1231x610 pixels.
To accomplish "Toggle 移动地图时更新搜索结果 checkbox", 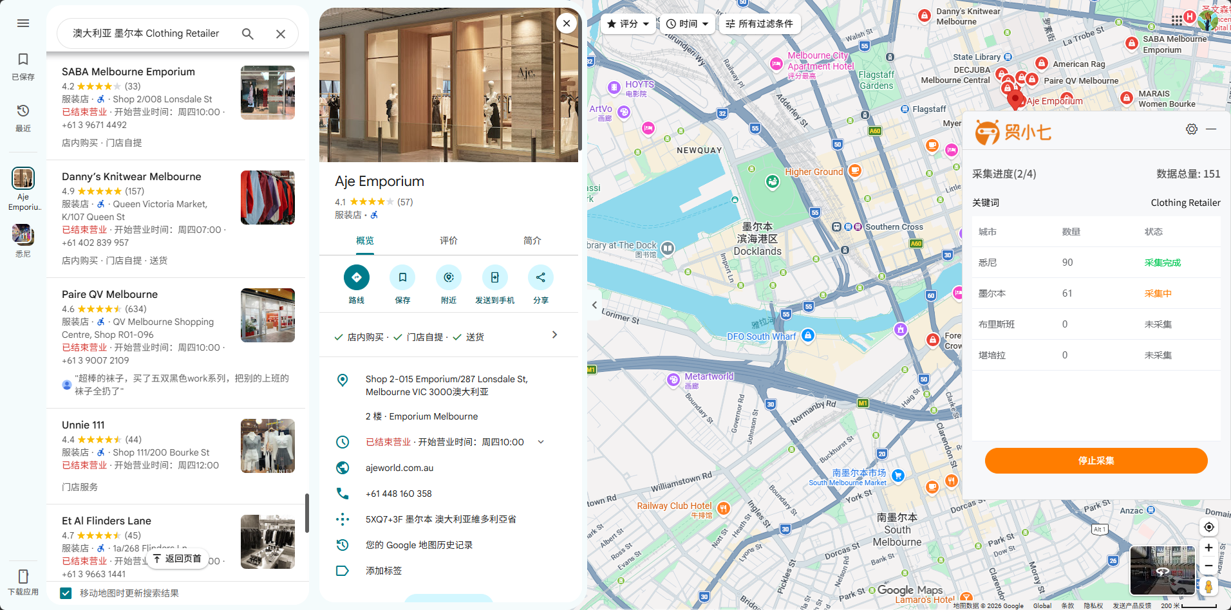I will pos(66,593).
